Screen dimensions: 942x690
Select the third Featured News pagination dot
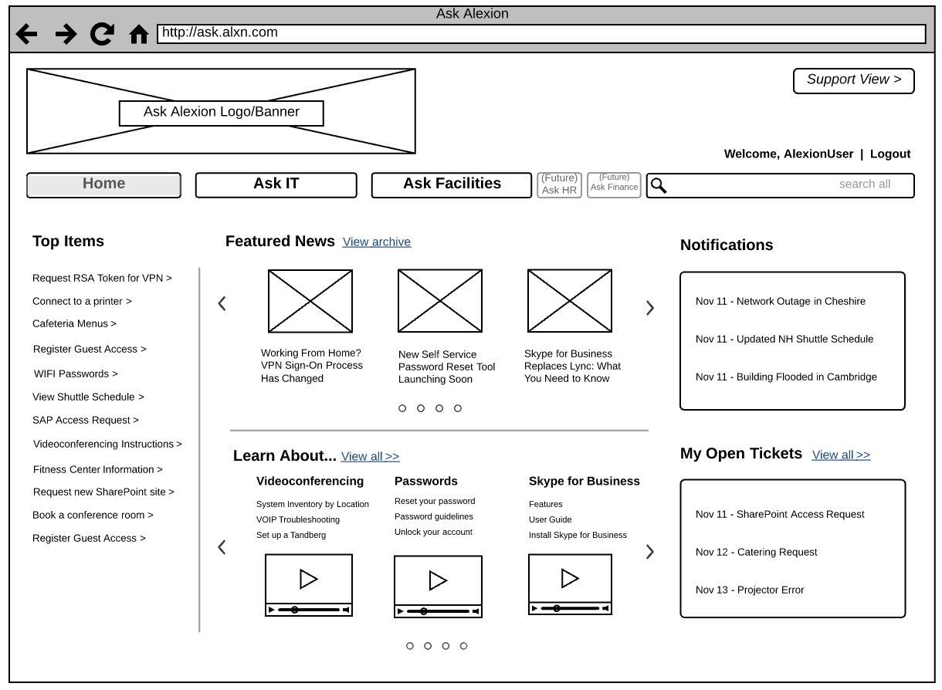[x=439, y=408]
